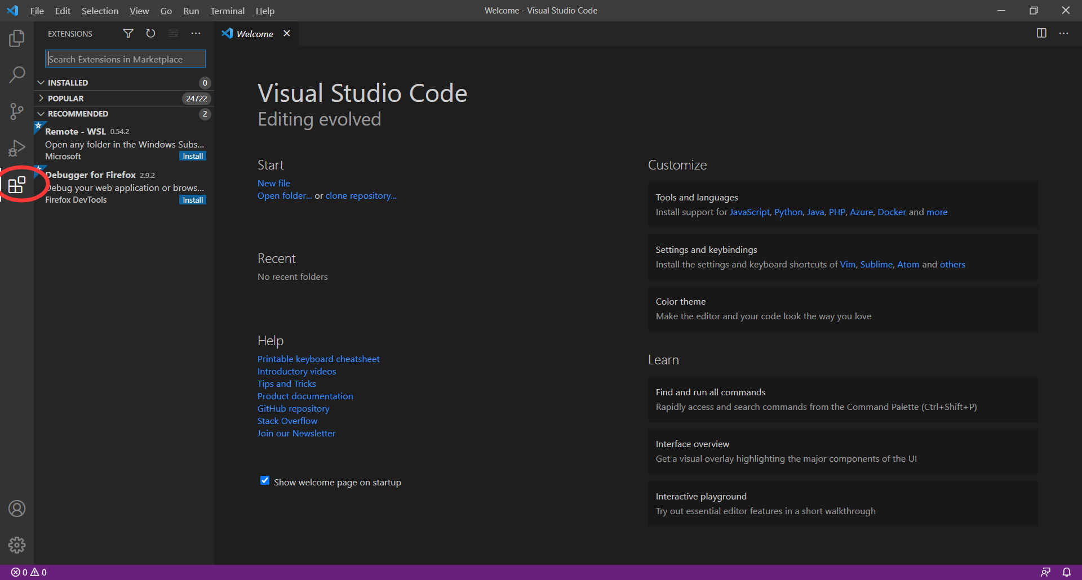The width and height of the screenshot is (1082, 580).
Task: Click the VS Code logo in title bar
Action: (12, 11)
